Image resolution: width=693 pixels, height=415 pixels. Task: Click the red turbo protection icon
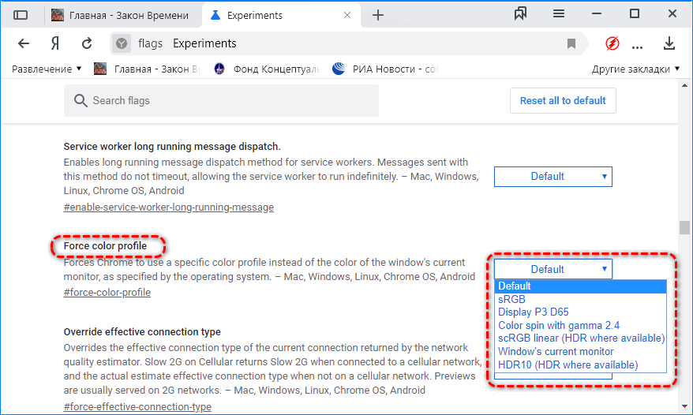pyautogui.click(x=612, y=43)
